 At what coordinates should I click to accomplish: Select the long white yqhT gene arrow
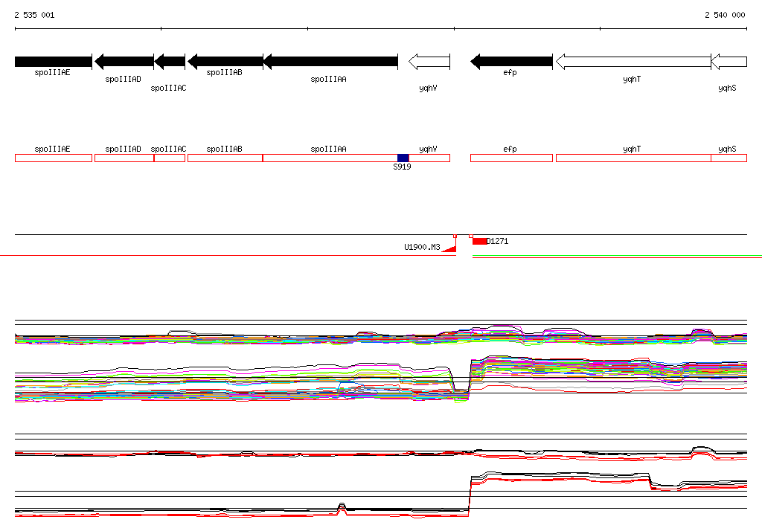pyautogui.click(x=633, y=62)
